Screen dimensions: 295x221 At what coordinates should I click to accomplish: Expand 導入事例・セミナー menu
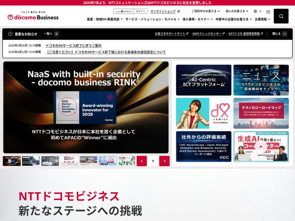[x=198, y=19]
